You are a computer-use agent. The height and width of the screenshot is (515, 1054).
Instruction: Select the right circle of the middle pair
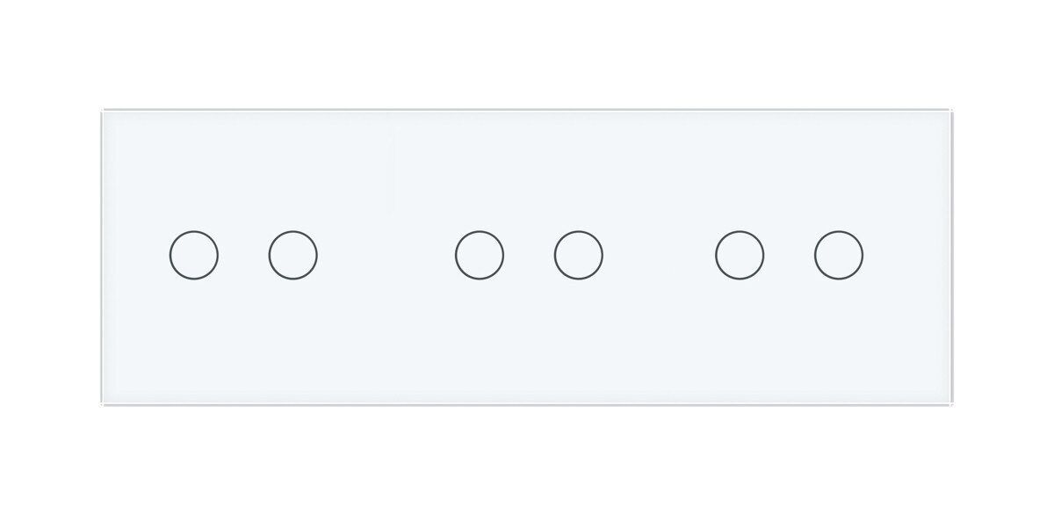579,256
